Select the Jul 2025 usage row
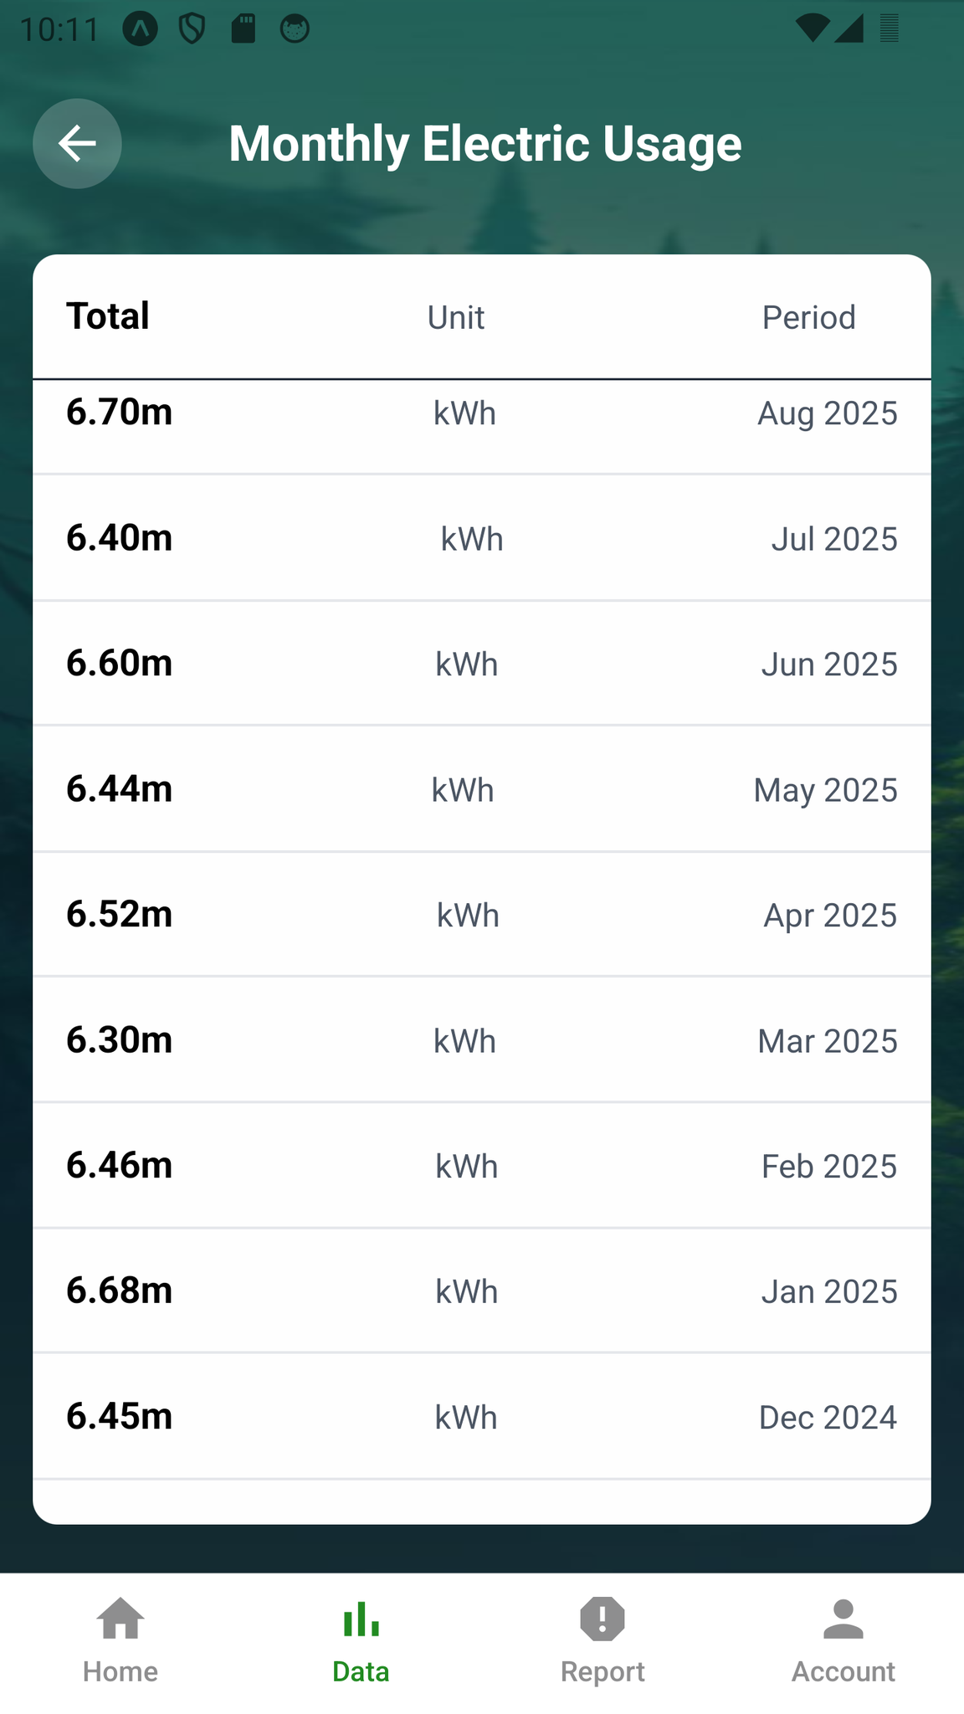Image resolution: width=964 pixels, height=1714 pixels. 482,538
